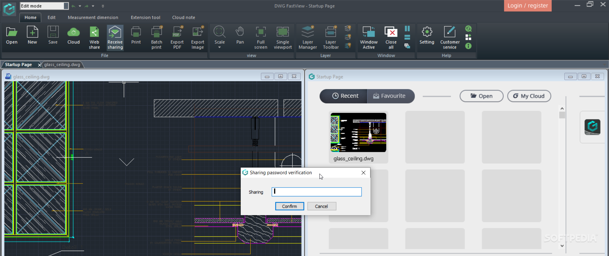Cascade windows icon
609x256 pixels.
407,46
